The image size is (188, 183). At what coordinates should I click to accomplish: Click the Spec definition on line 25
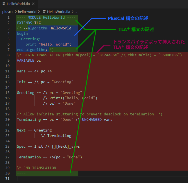(x=21, y=147)
